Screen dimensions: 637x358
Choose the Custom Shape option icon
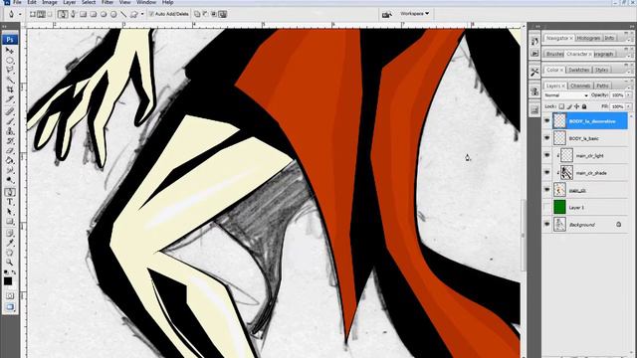tap(133, 14)
